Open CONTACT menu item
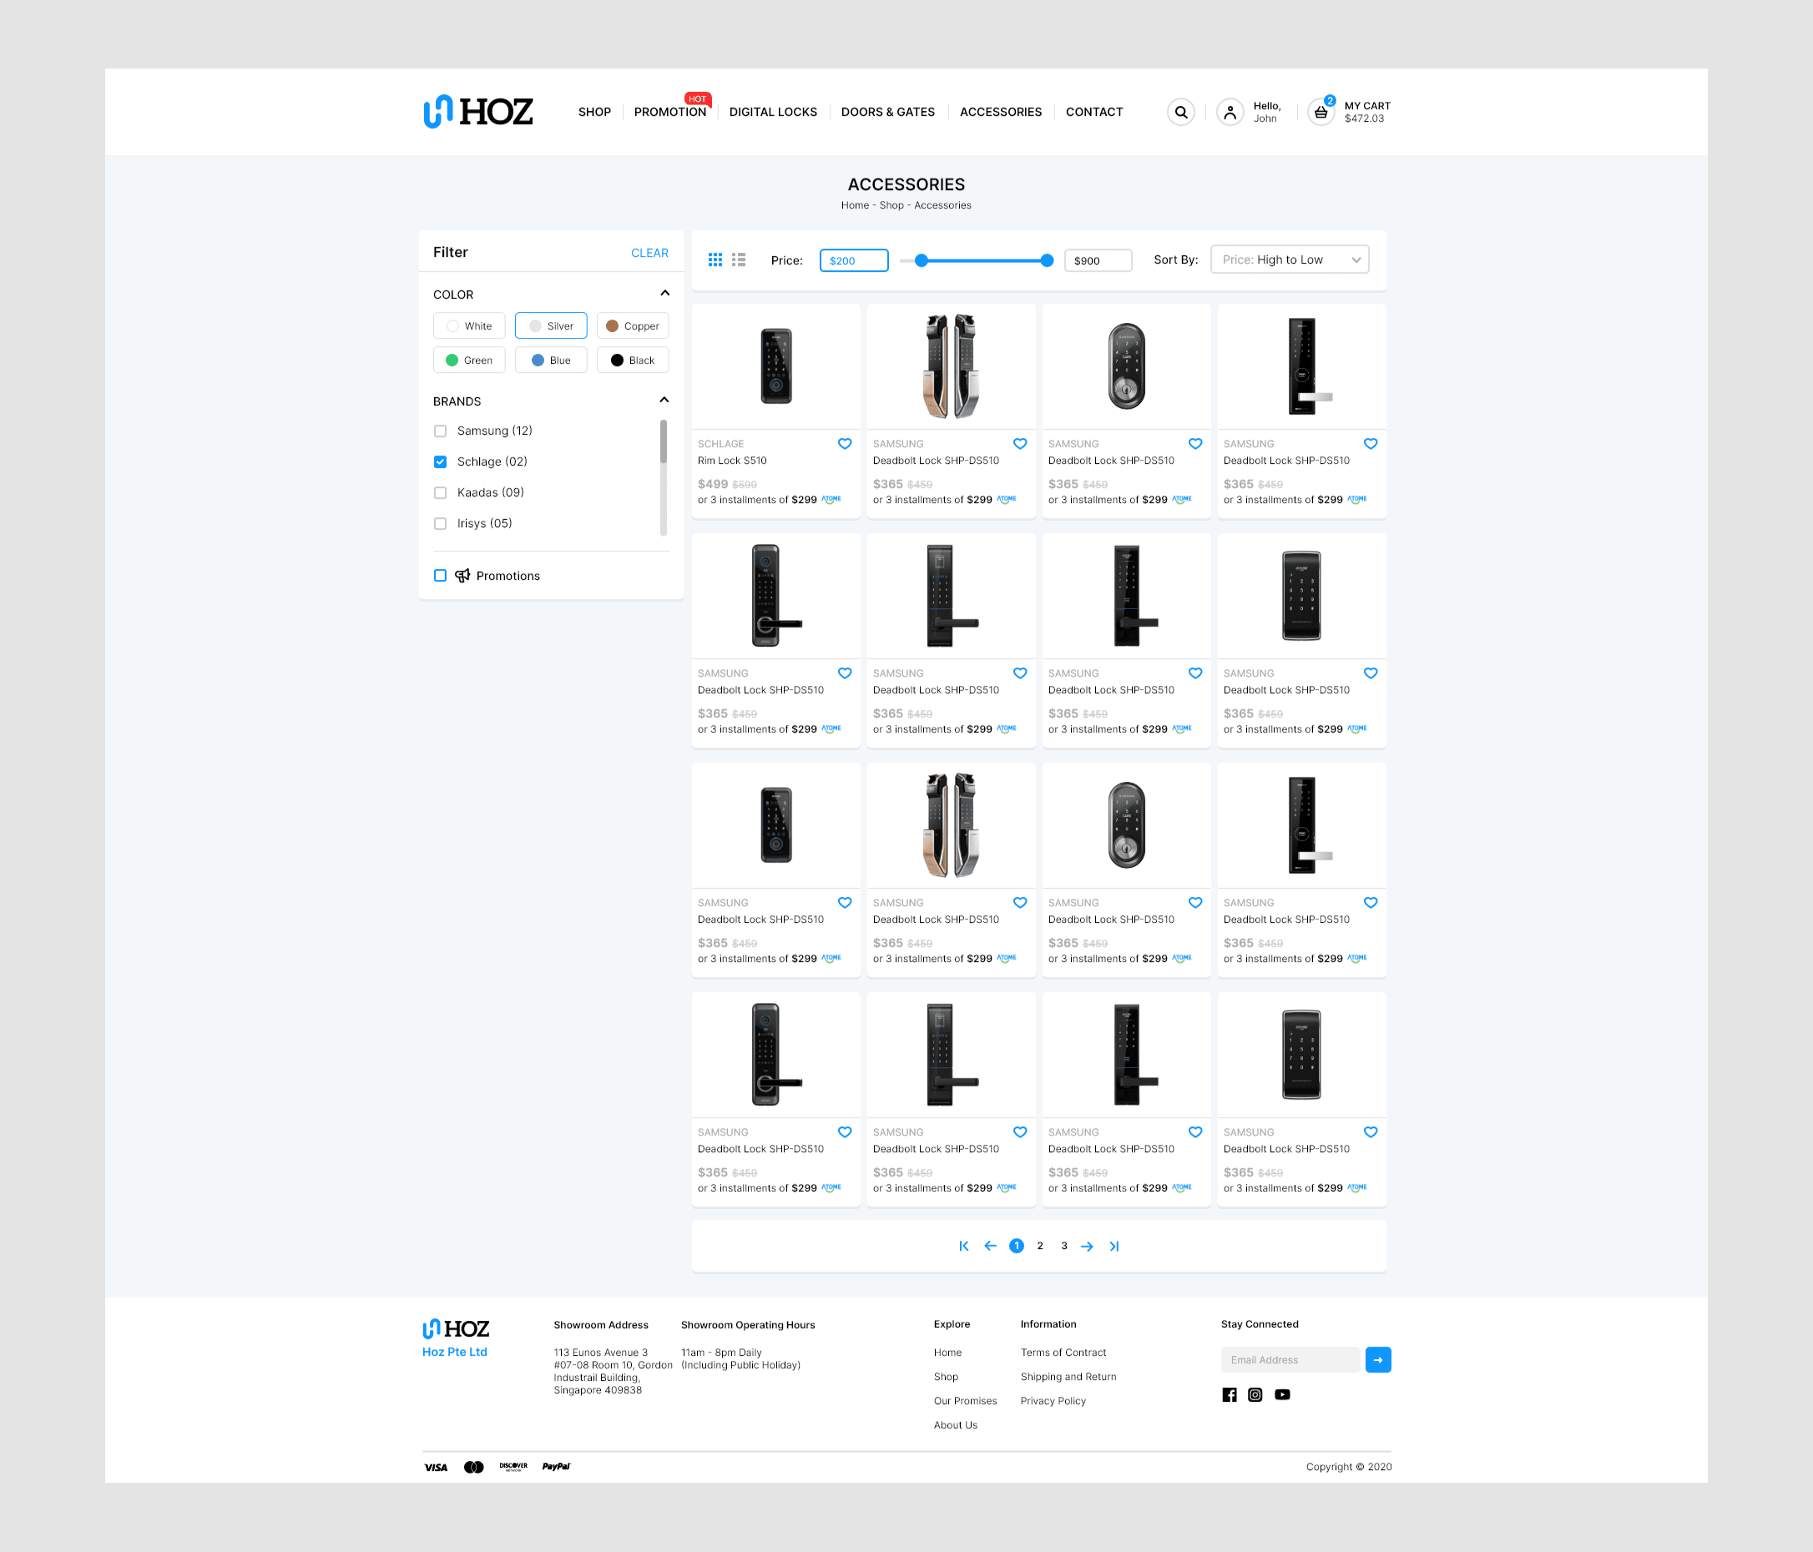 pyautogui.click(x=1093, y=112)
